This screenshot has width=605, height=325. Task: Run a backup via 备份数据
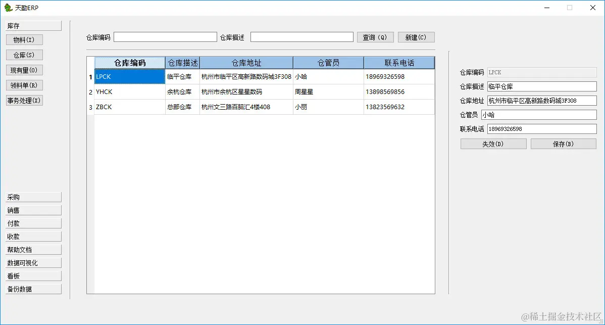coord(33,289)
